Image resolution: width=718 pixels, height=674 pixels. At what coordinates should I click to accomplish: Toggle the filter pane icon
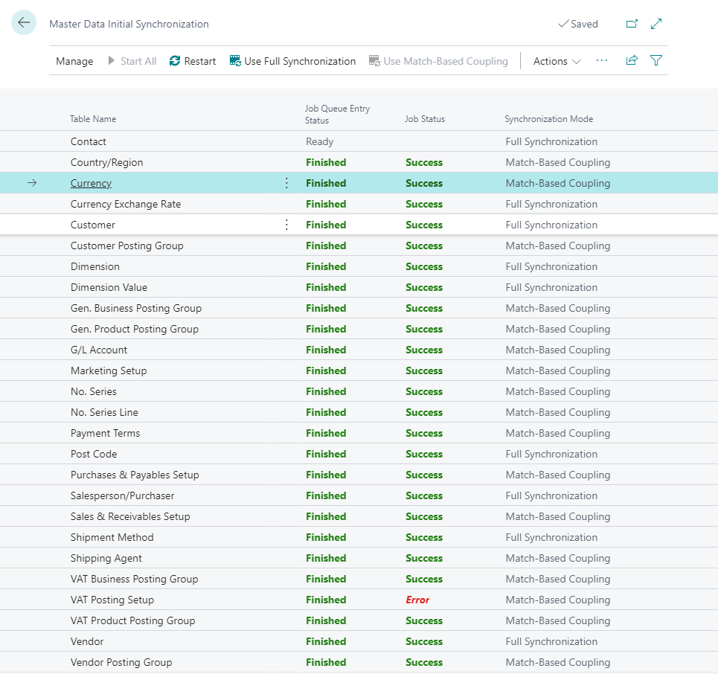[x=656, y=61]
